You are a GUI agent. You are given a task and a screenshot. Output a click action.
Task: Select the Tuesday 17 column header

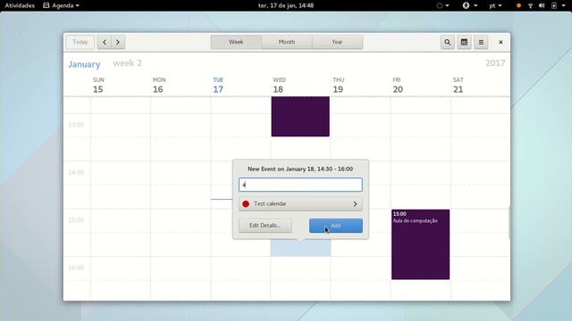(x=218, y=86)
